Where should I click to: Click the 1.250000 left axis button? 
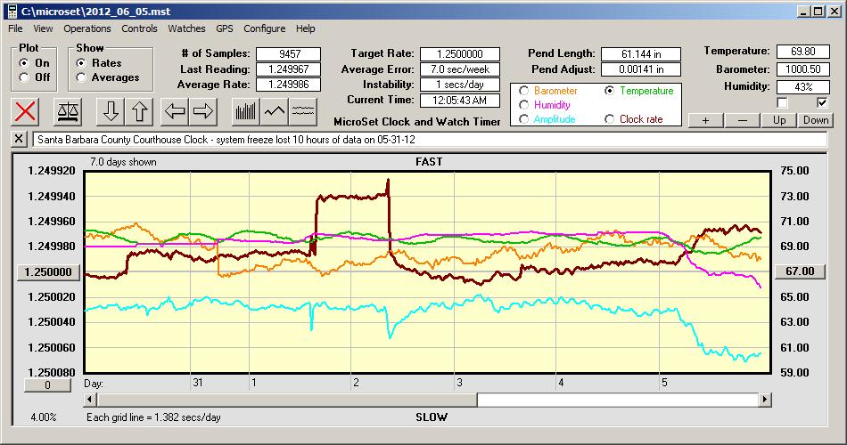coord(49,271)
